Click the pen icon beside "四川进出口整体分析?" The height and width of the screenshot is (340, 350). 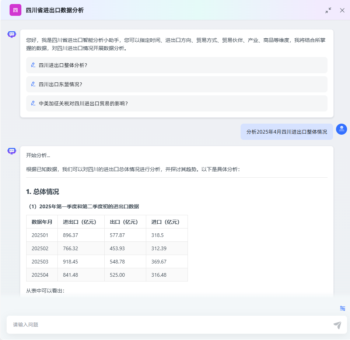tap(33, 64)
